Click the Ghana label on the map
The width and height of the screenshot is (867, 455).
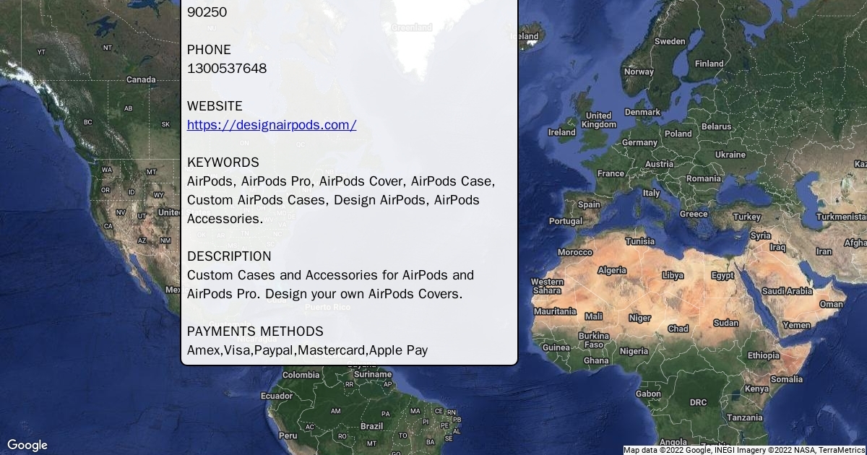[x=596, y=360]
